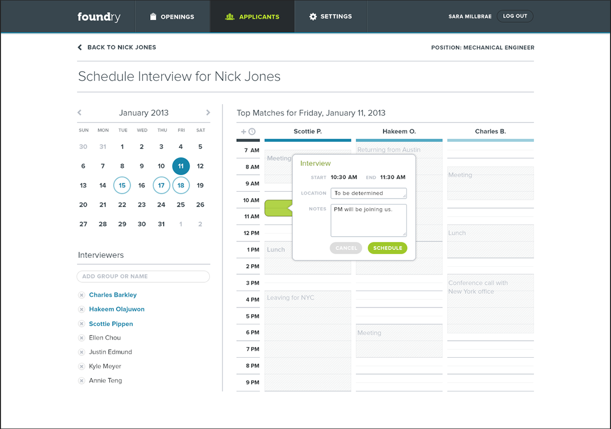Click the Openings clipboard icon
This screenshot has height=429, width=611.
(x=153, y=16)
